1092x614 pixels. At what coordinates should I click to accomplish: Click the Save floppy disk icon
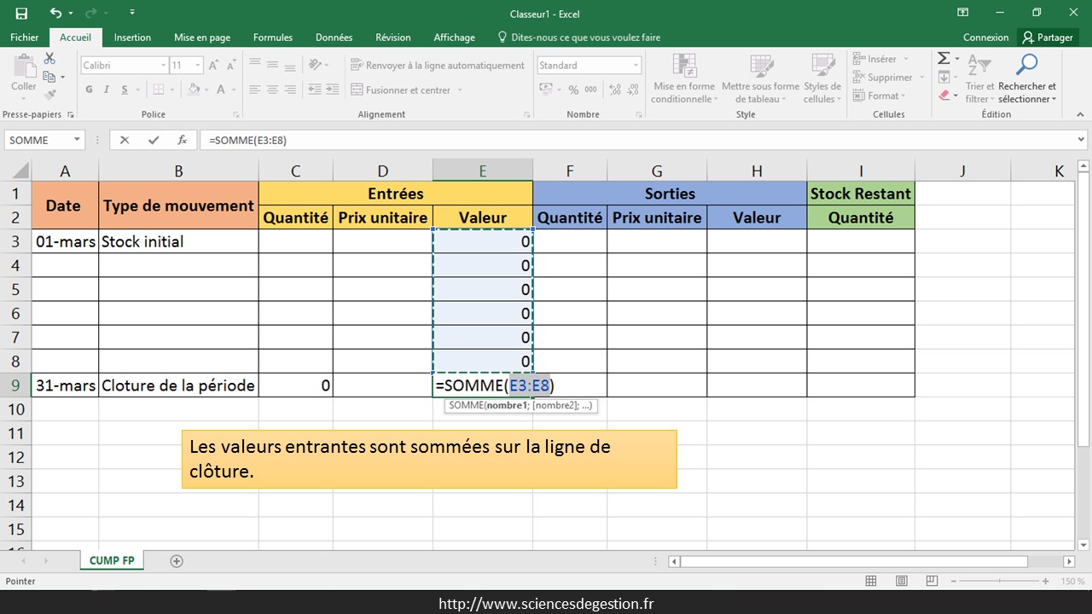coord(21,13)
